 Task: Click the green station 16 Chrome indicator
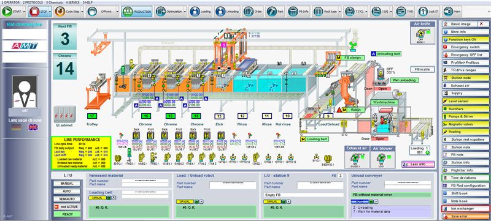145,116
